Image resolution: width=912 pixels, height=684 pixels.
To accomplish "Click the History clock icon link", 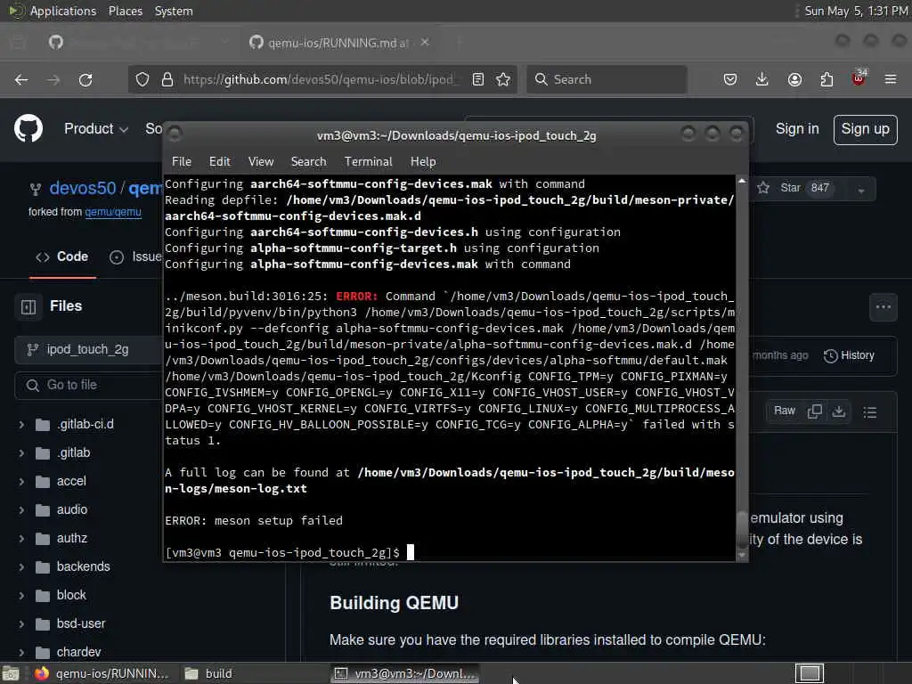I will (x=849, y=355).
